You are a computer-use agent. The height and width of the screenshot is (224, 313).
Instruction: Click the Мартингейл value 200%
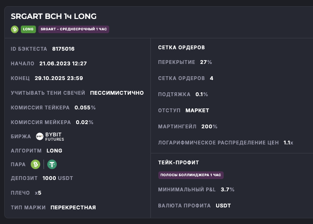209,126
